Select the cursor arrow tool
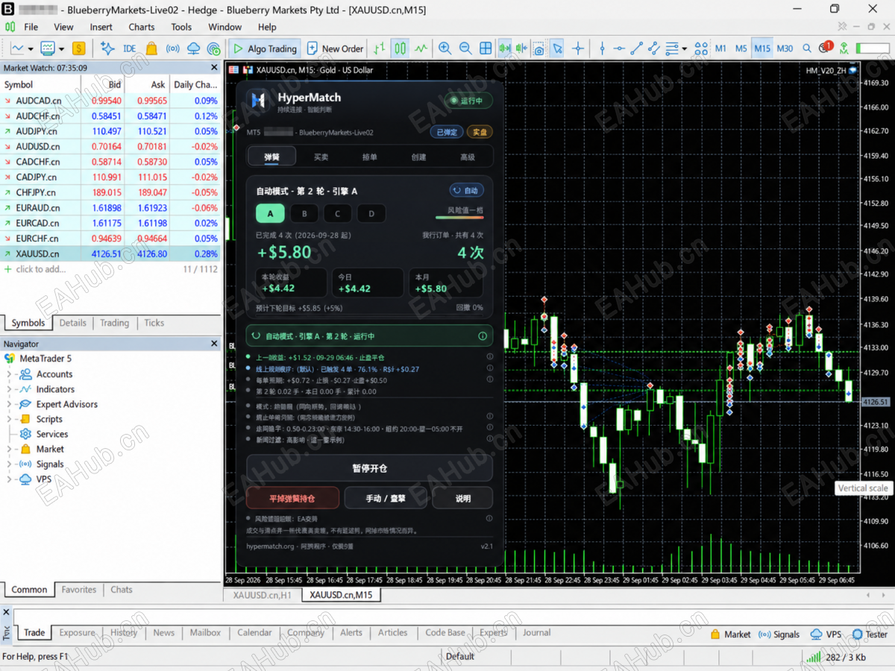Image resolution: width=895 pixels, height=671 pixels. (557, 48)
